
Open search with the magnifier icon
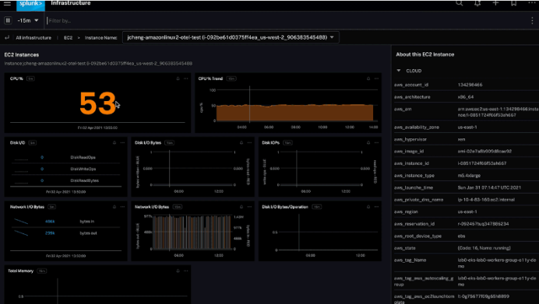click(460, 3)
